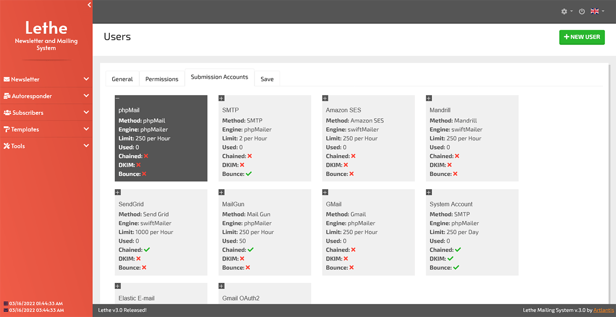The width and height of the screenshot is (616, 317).
Task: Switch to the General tab
Action: [x=122, y=79]
